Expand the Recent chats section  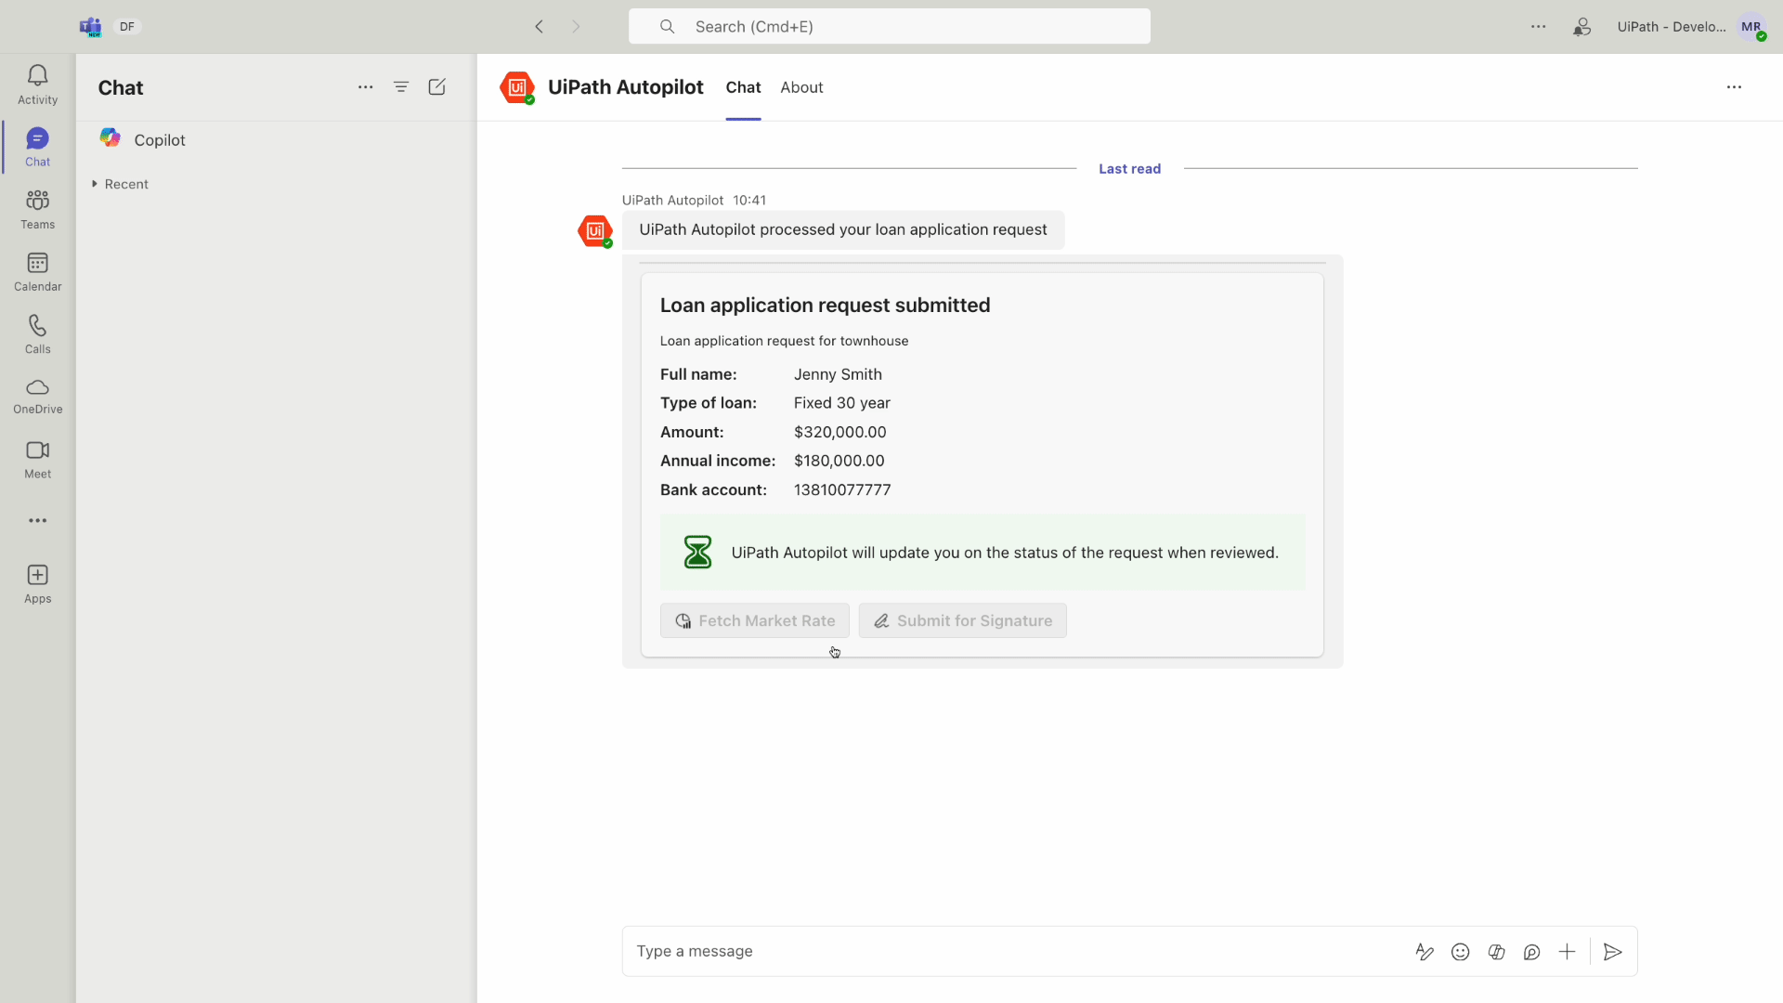coord(95,184)
